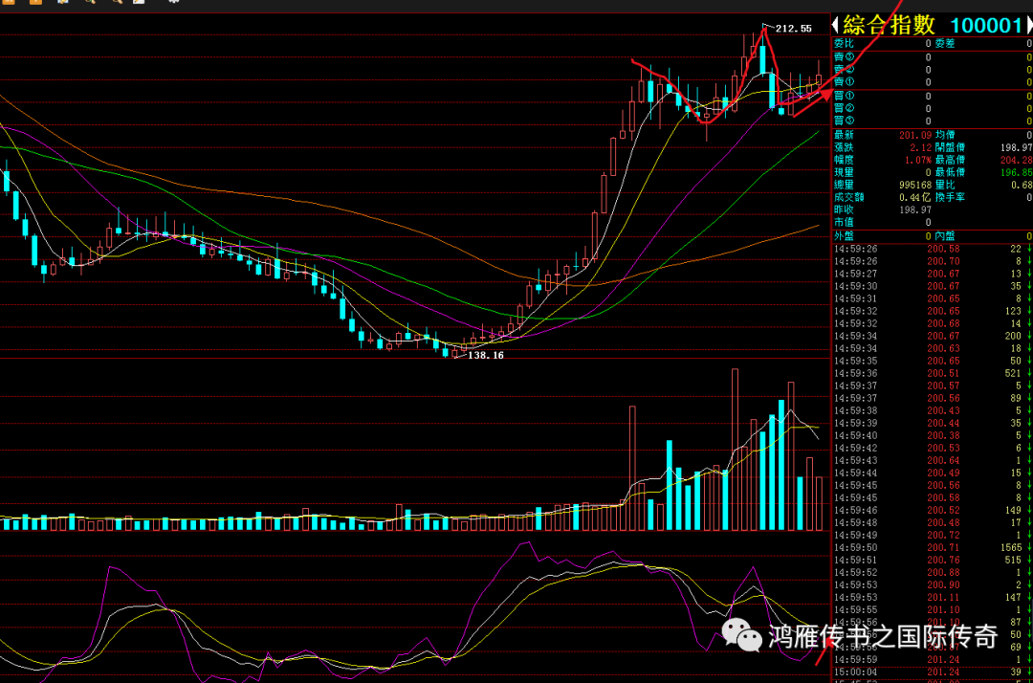Click the stock code 100001
This screenshot has width=1033, height=683.
point(985,26)
